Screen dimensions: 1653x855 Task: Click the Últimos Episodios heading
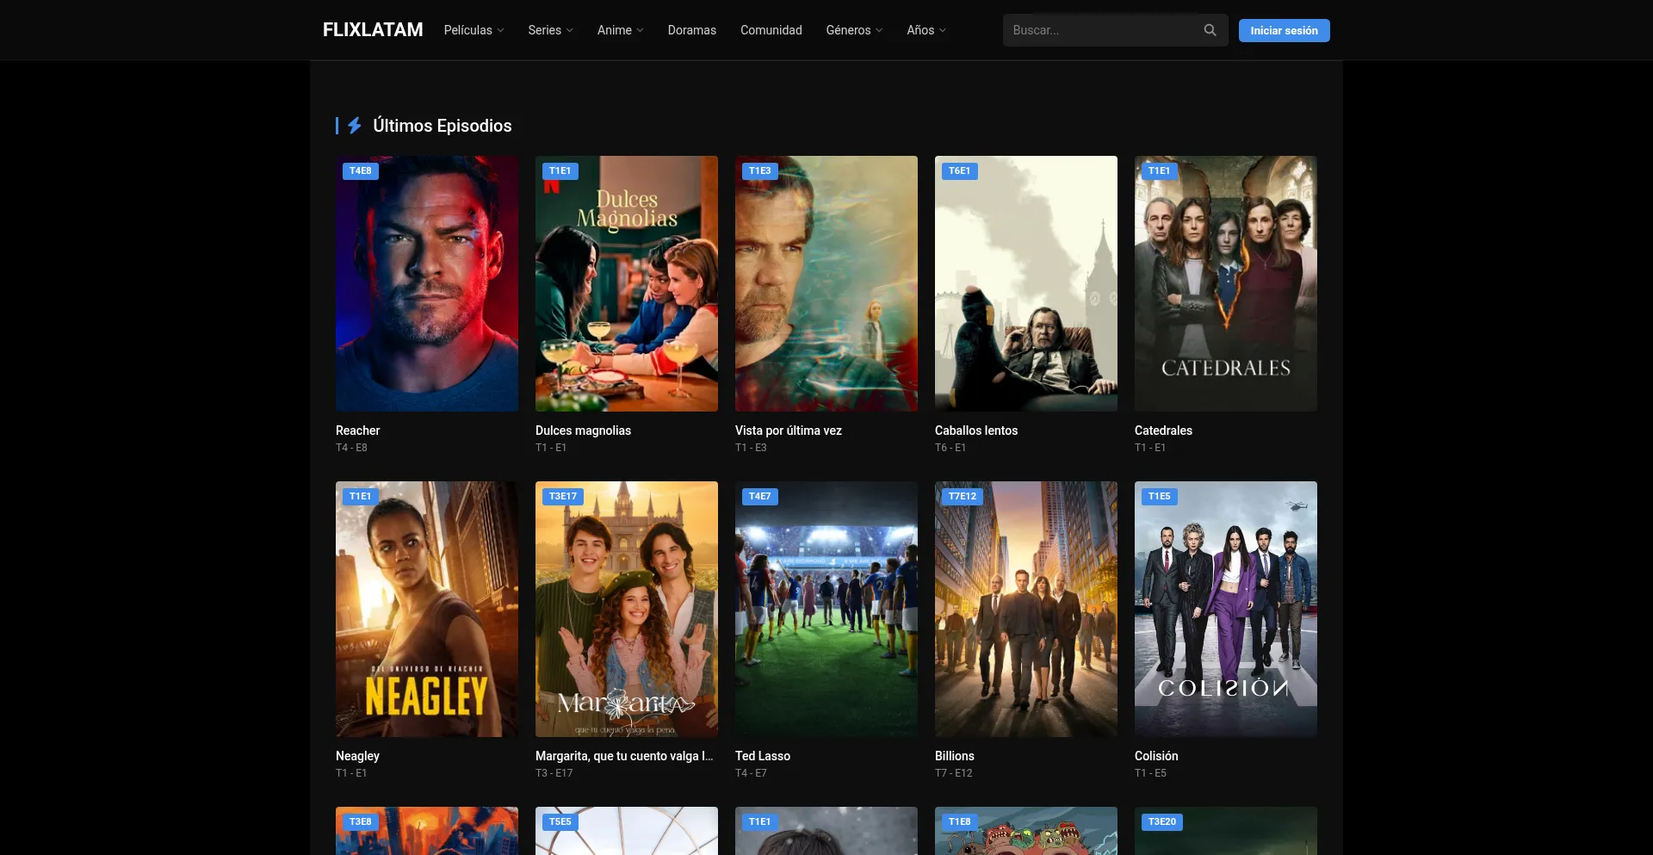pyautogui.click(x=443, y=126)
